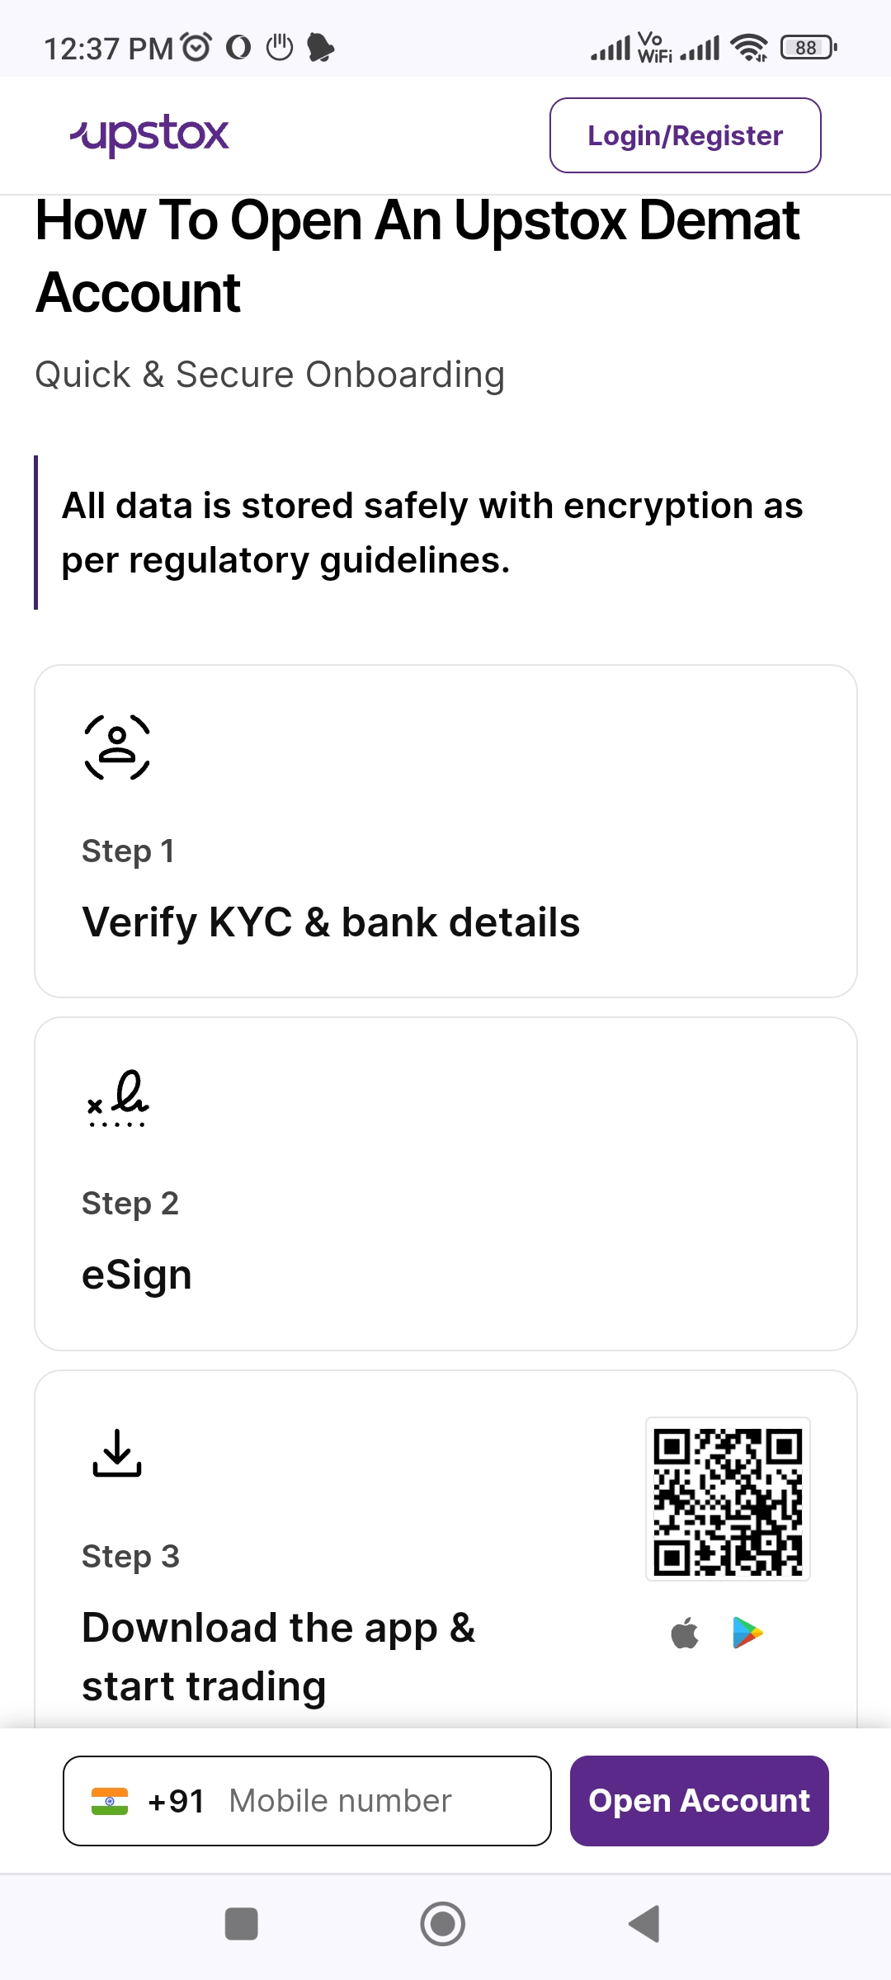Tap the Android recent apps button

242,1924
